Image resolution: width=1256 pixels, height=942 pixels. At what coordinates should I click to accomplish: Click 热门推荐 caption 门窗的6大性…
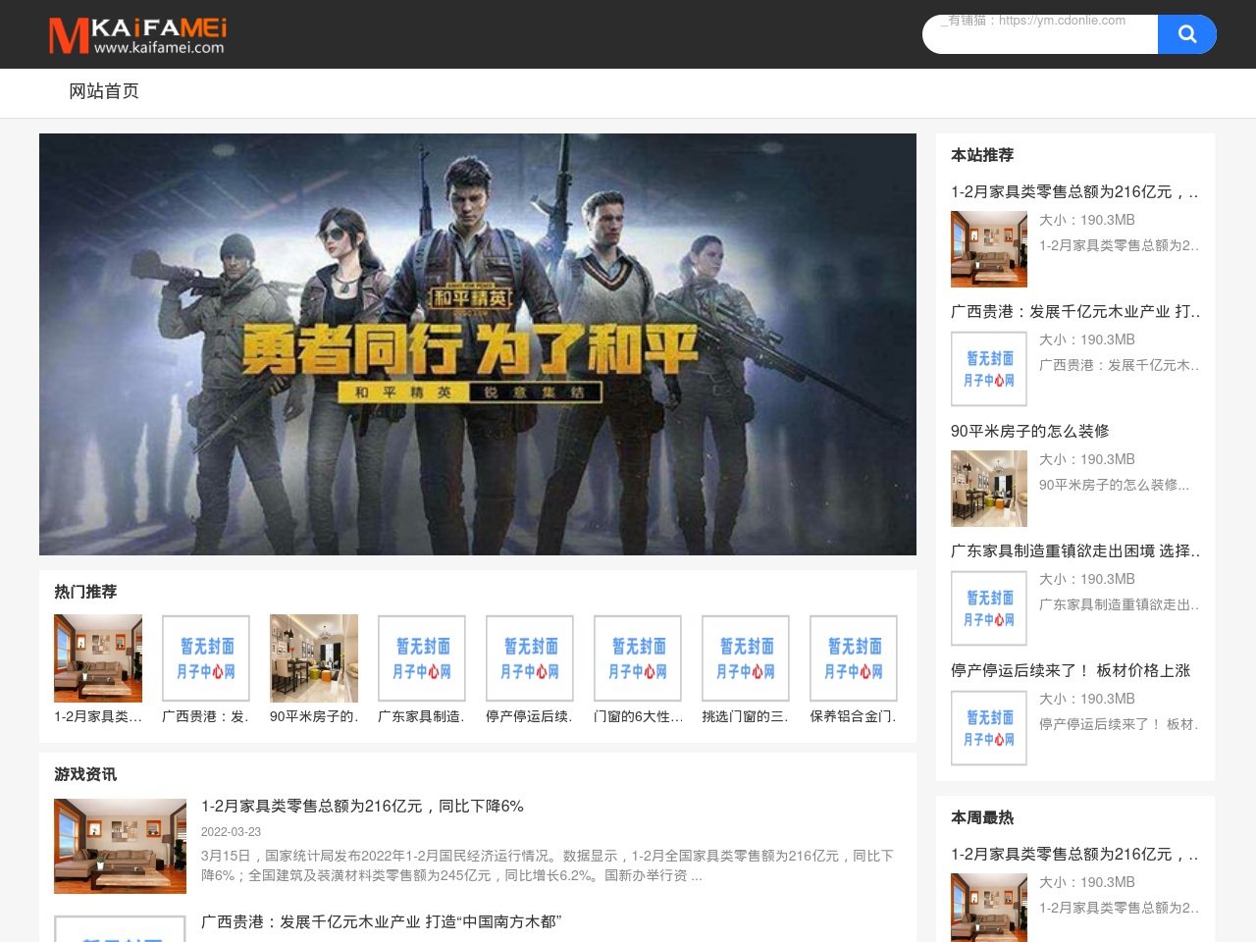(x=638, y=716)
